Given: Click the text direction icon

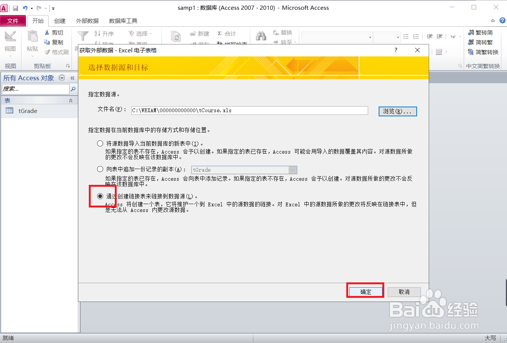Looking at the screenshot, I should [x=453, y=37].
